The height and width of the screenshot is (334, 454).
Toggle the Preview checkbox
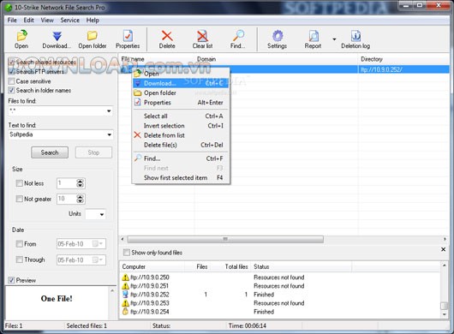(11, 280)
